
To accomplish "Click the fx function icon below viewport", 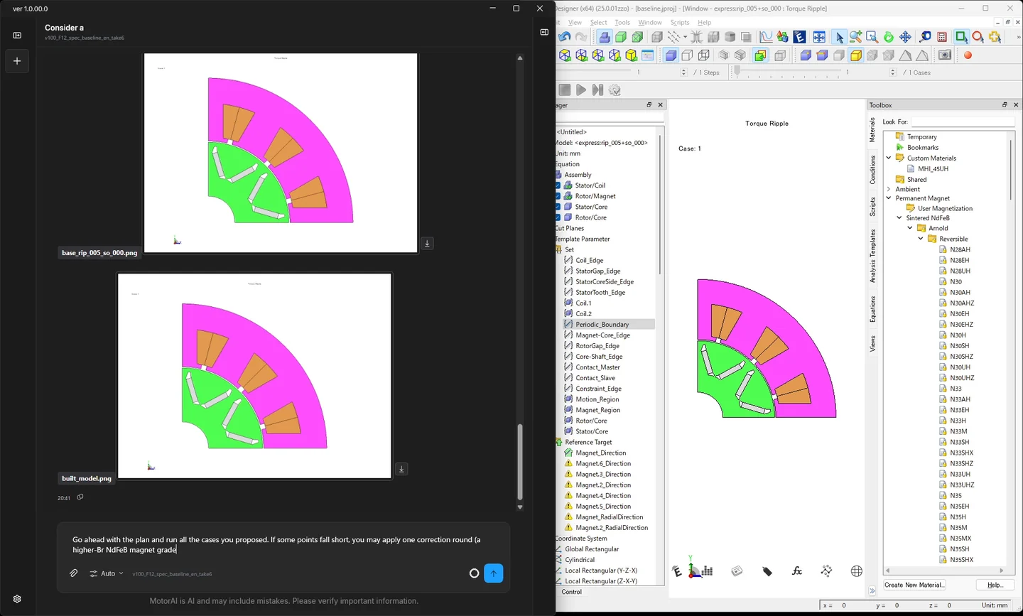I will [x=797, y=571].
